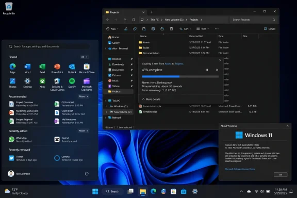Open Project Overview recommended document

pos(24,104)
